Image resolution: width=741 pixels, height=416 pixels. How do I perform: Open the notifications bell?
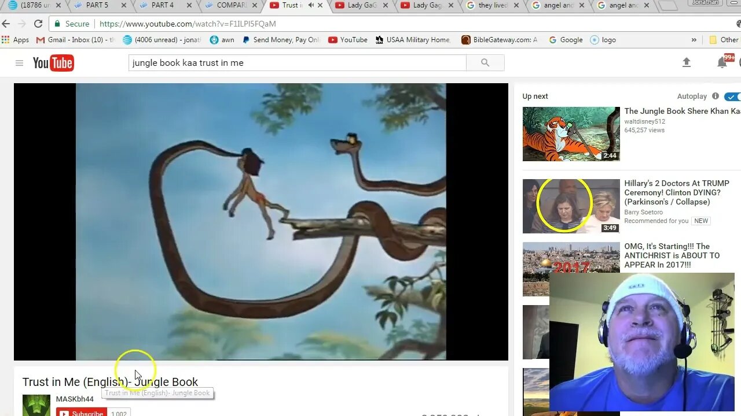722,63
